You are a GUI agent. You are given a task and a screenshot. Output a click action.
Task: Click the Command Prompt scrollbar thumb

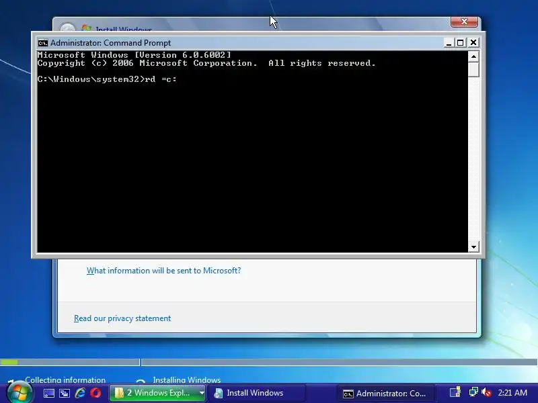coord(473,70)
